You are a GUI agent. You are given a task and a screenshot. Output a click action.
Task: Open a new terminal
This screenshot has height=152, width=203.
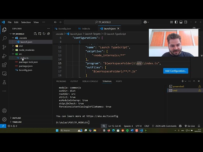click(182, 81)
